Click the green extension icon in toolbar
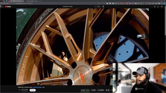 point(142,3)
